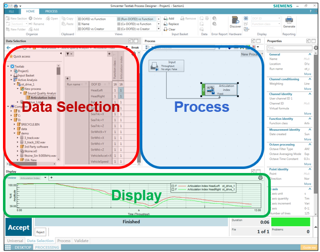320x252 pixels.
Task: Toggle legend checkbox for HeadLeft curve
Action: [x=173, y=186]
